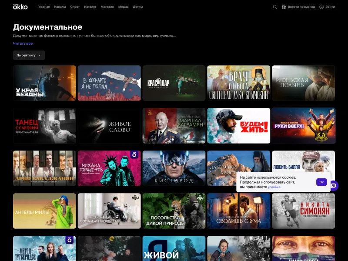
Task: Open the Детям menu item
Action: point(138,7)
